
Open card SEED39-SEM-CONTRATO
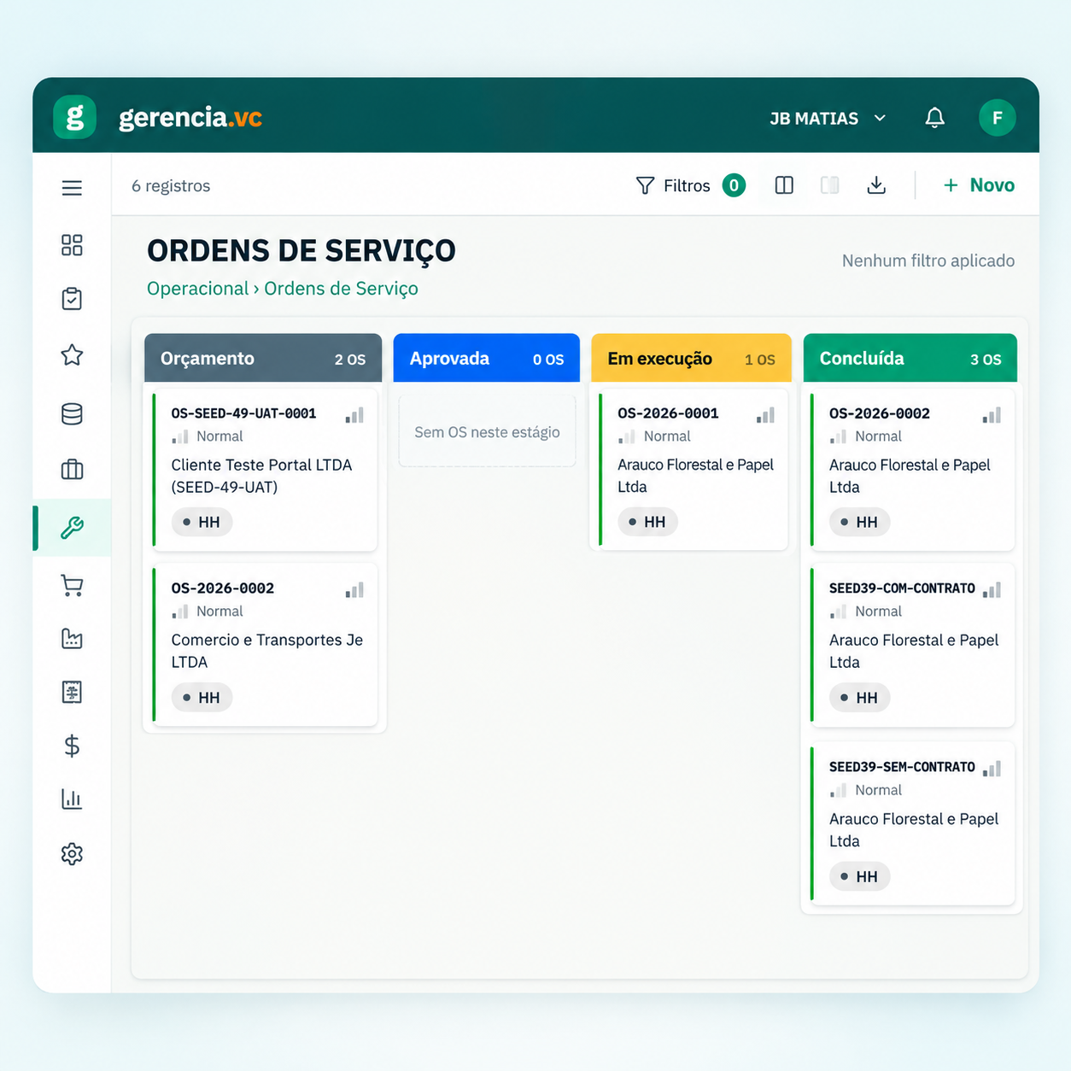pos(912,824)
